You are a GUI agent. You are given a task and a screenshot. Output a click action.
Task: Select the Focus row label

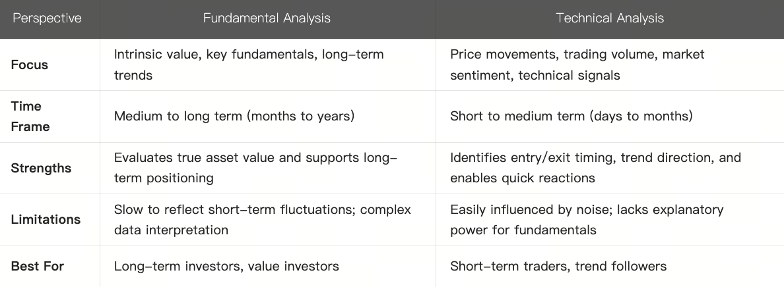(30, 65)
